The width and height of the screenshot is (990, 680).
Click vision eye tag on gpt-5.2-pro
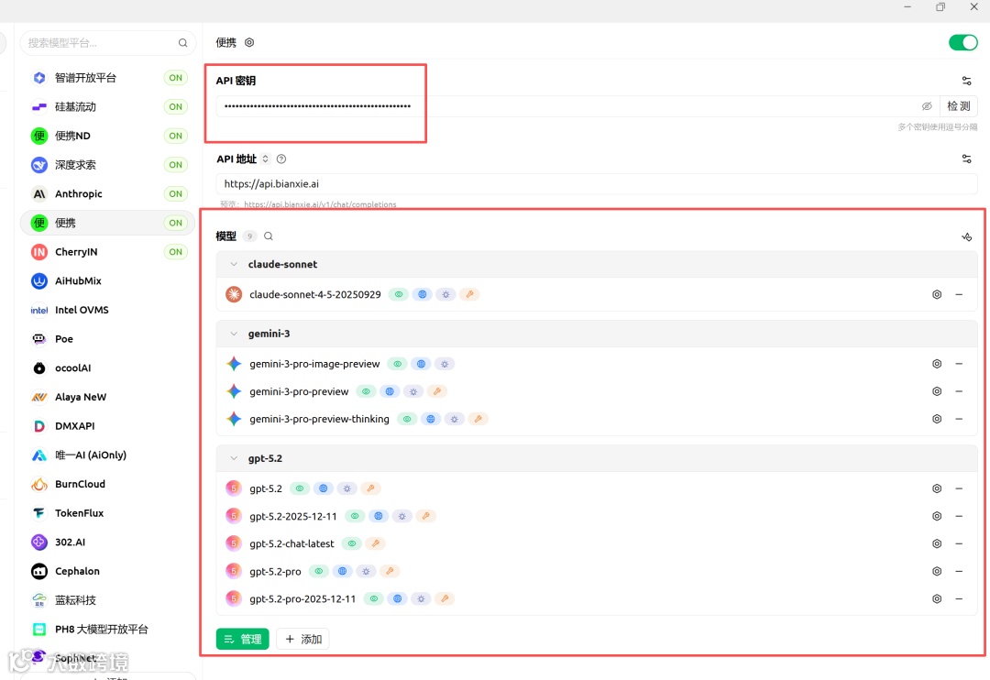(x=319, y=572)
